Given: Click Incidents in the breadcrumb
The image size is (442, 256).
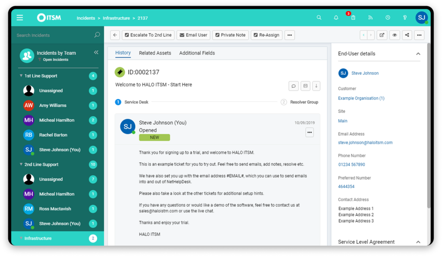Looking at the screenshot, I should pos(86,18).
